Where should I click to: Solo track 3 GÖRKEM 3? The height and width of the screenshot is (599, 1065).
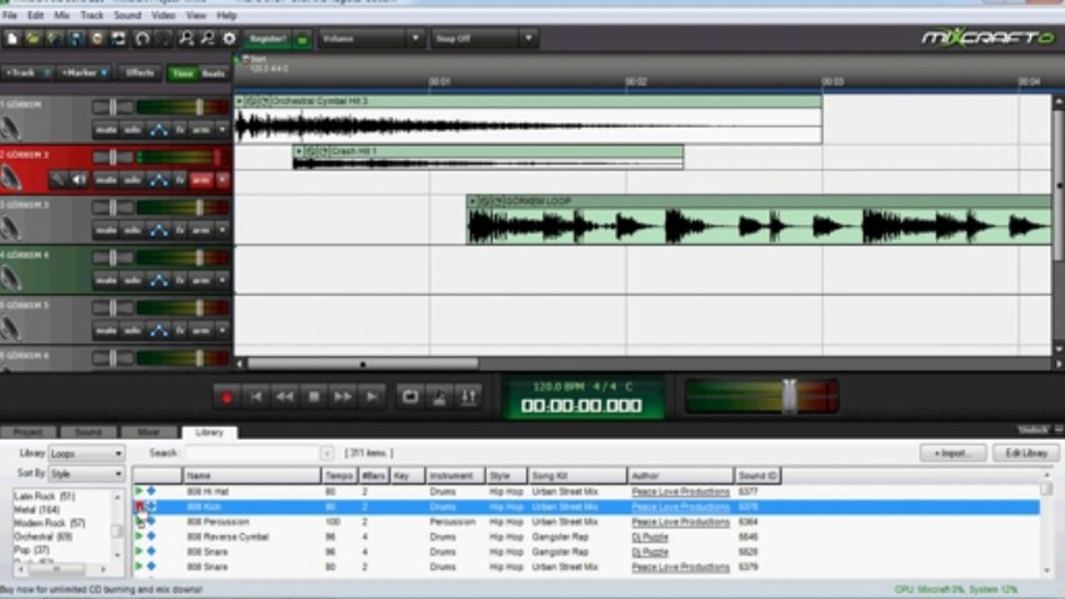click(x=132, y=230)
